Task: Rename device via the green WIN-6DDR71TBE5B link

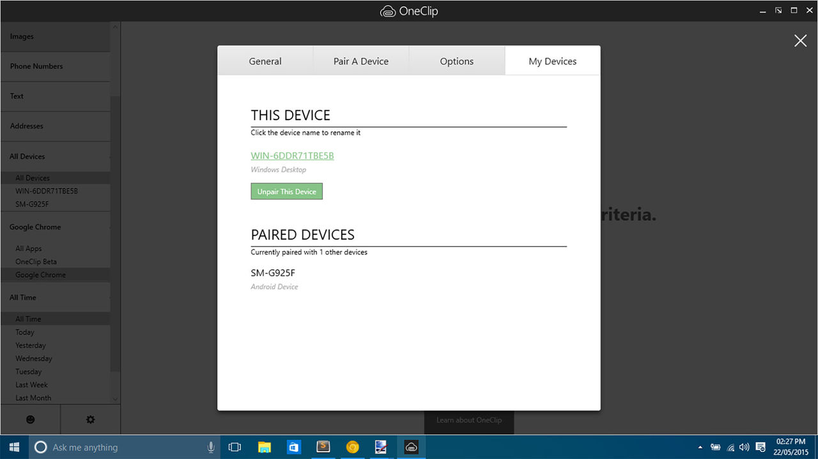Action: [292, 156]
